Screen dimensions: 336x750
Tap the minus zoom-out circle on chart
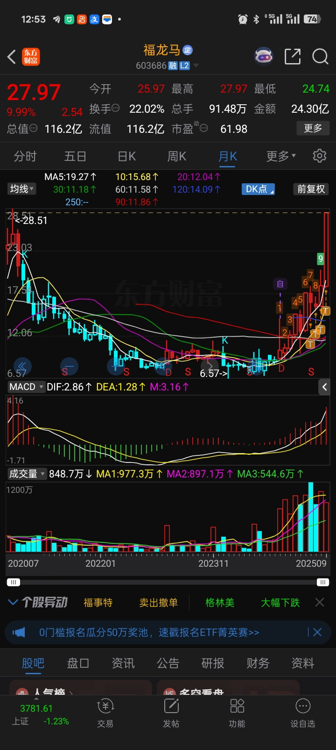click(x=69, y=366)
